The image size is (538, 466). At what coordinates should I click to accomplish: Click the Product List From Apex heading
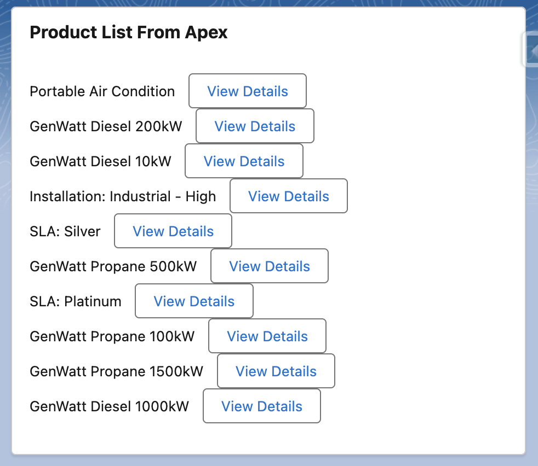point(129,32)
